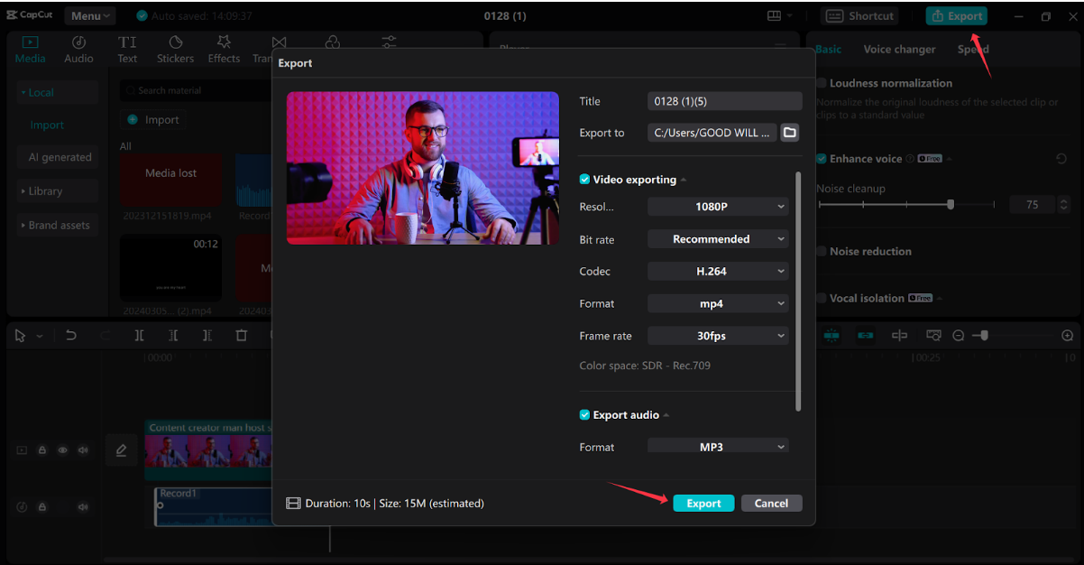
Task: Open the audio Format MP3 dropdown
Action: click(718, 447)
